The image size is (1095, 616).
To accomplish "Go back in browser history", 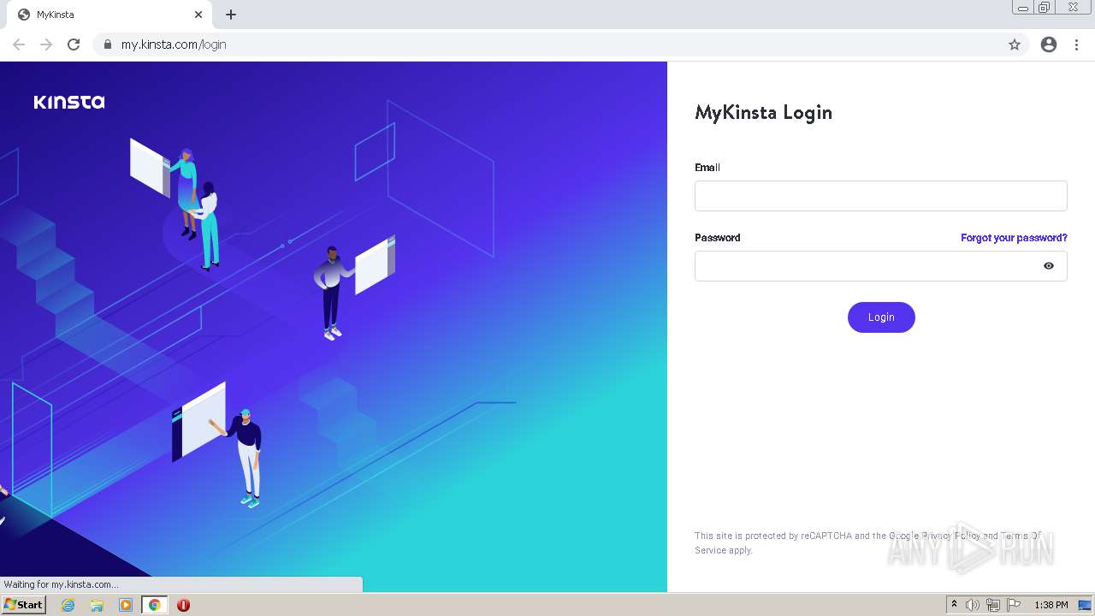I will coord(19,44).
